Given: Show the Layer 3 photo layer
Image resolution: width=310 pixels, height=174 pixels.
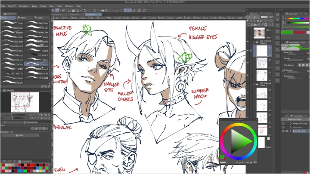Looking at the screenshot, I should coord(248,33).
